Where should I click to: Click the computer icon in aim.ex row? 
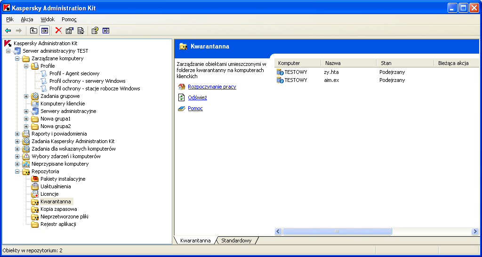tap(280, 80)
